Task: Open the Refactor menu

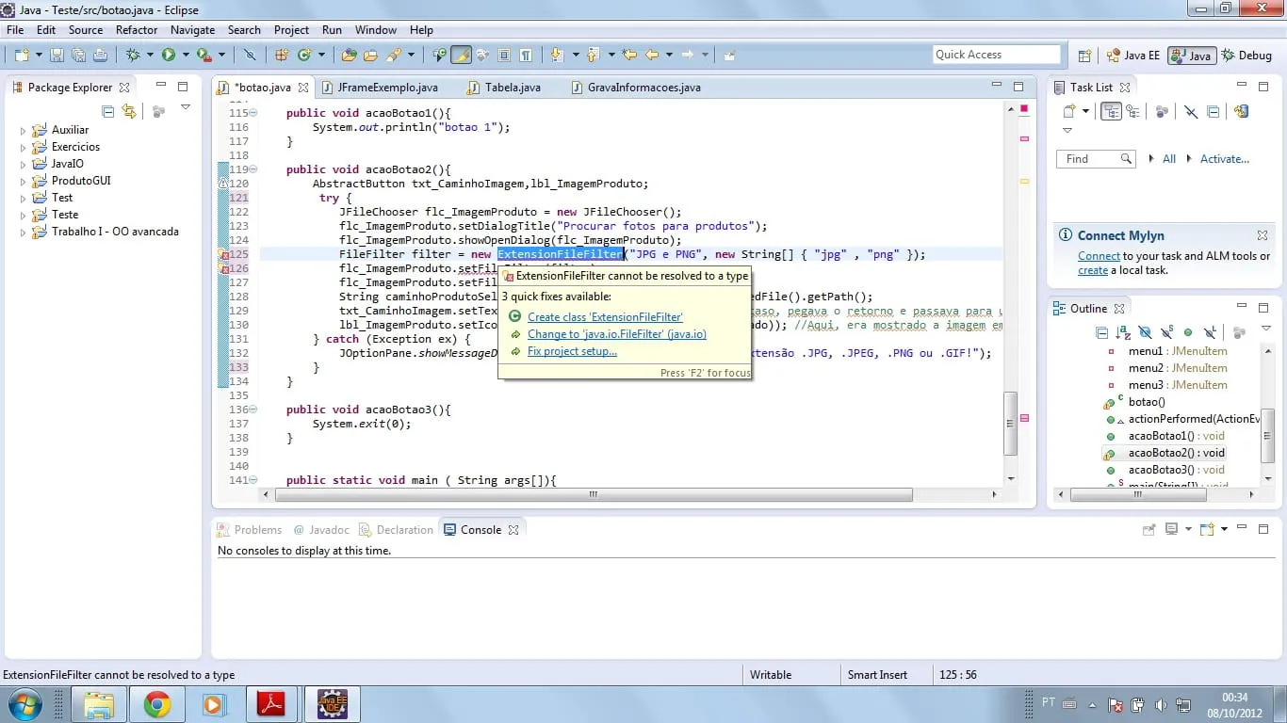Action: click(137, 30)
